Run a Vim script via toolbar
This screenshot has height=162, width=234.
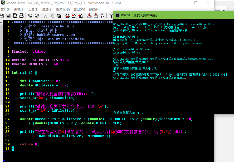103,16
